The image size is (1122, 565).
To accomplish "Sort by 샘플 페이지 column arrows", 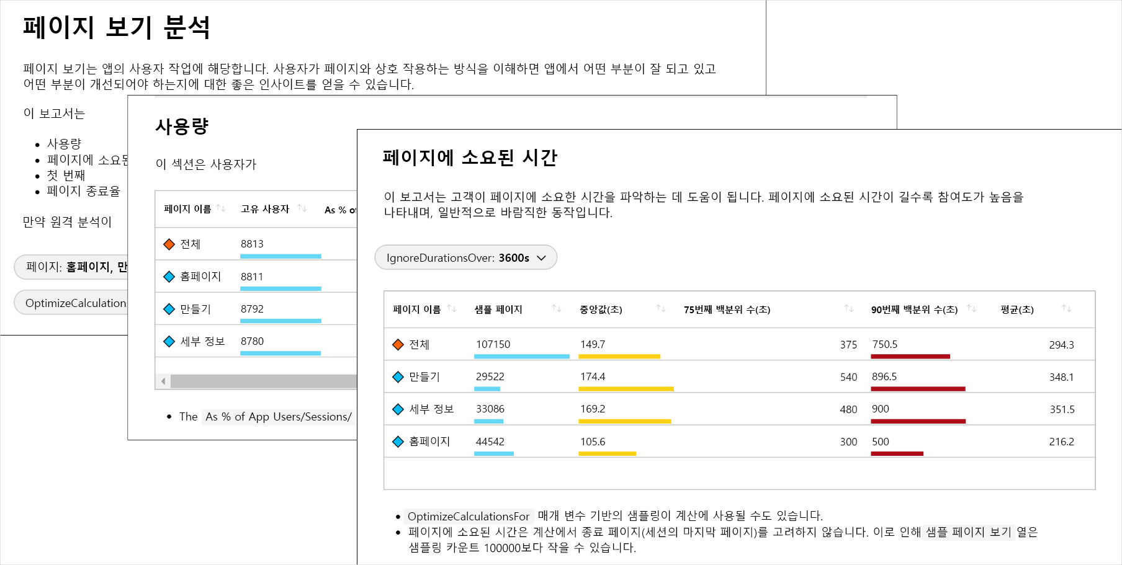I will click(x=557, y=308).
